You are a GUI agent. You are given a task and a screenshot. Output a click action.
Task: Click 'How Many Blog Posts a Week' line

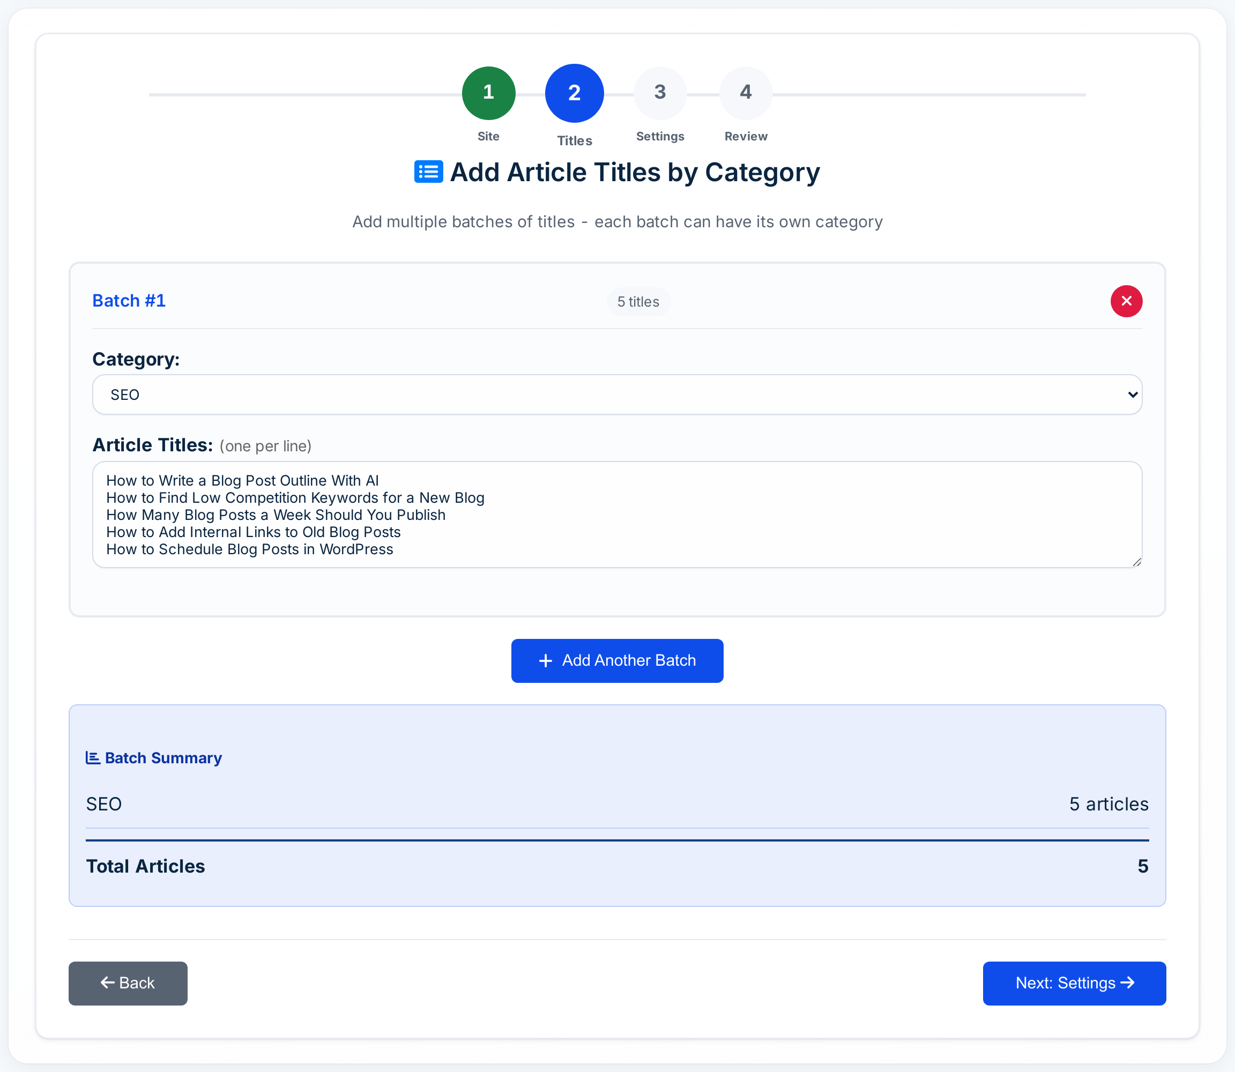point(276,515)
